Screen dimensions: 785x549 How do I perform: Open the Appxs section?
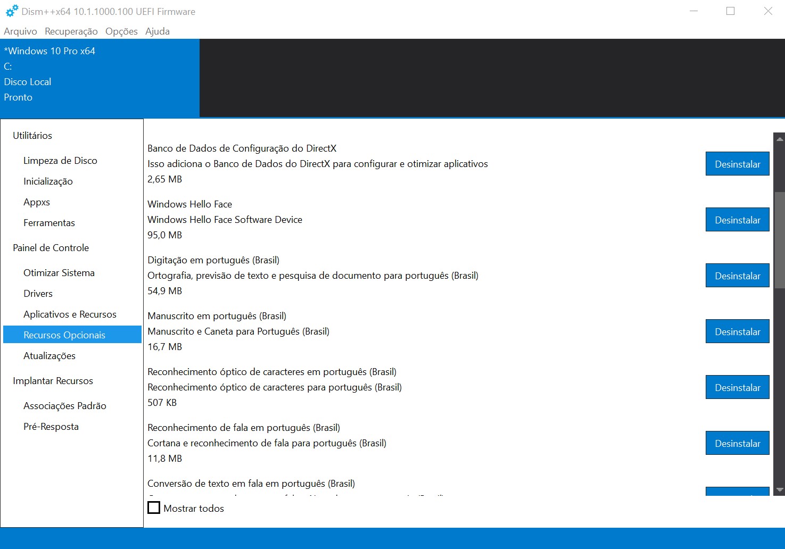(37, 202)
